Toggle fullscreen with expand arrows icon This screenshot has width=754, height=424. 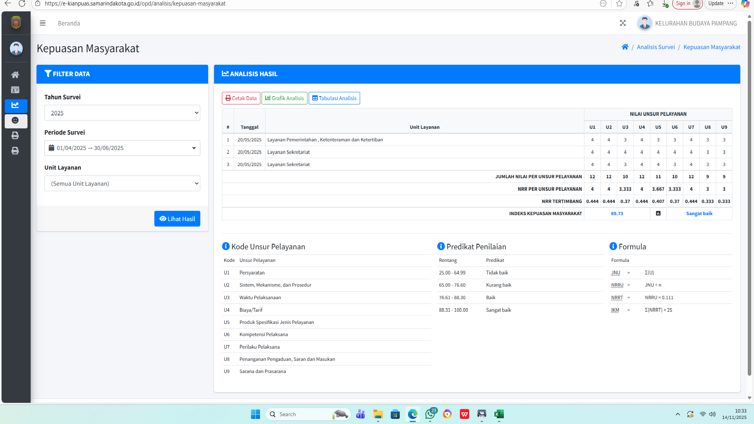point(623,23)
